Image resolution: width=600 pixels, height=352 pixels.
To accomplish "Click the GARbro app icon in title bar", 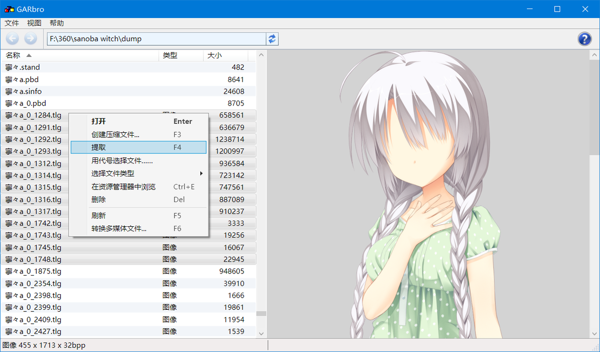I will 9,9.
